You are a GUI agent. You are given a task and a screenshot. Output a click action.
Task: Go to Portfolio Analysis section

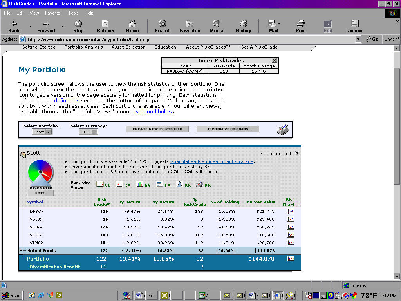[x=84, y=47]
